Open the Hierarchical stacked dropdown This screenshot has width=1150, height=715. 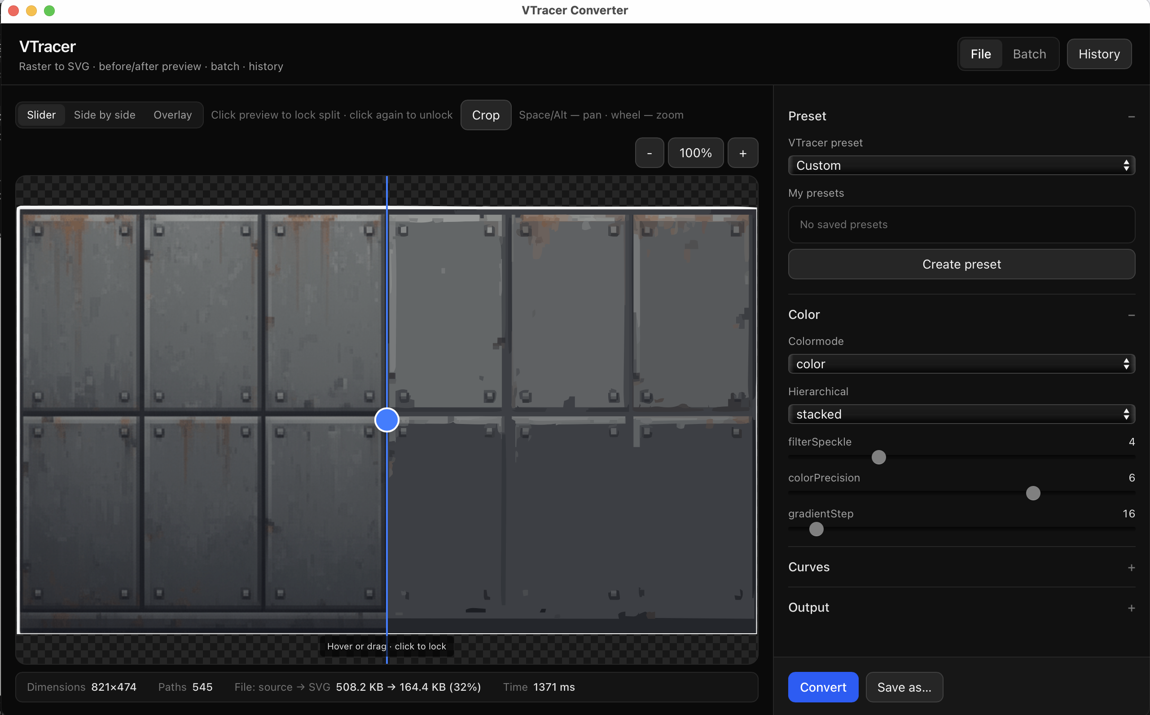pyautogui.click(x=961, y=414)
